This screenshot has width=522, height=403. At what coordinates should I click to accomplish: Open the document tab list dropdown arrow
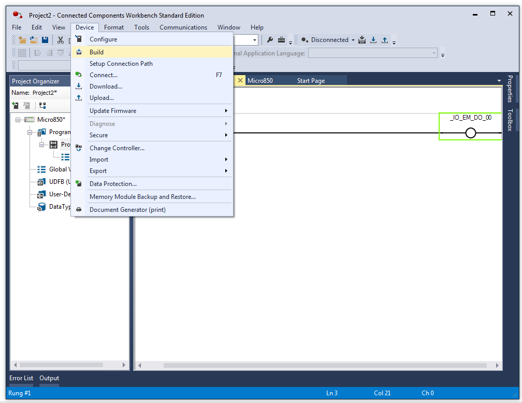499,81
